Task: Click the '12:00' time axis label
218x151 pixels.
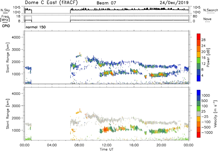Action: 107,145
